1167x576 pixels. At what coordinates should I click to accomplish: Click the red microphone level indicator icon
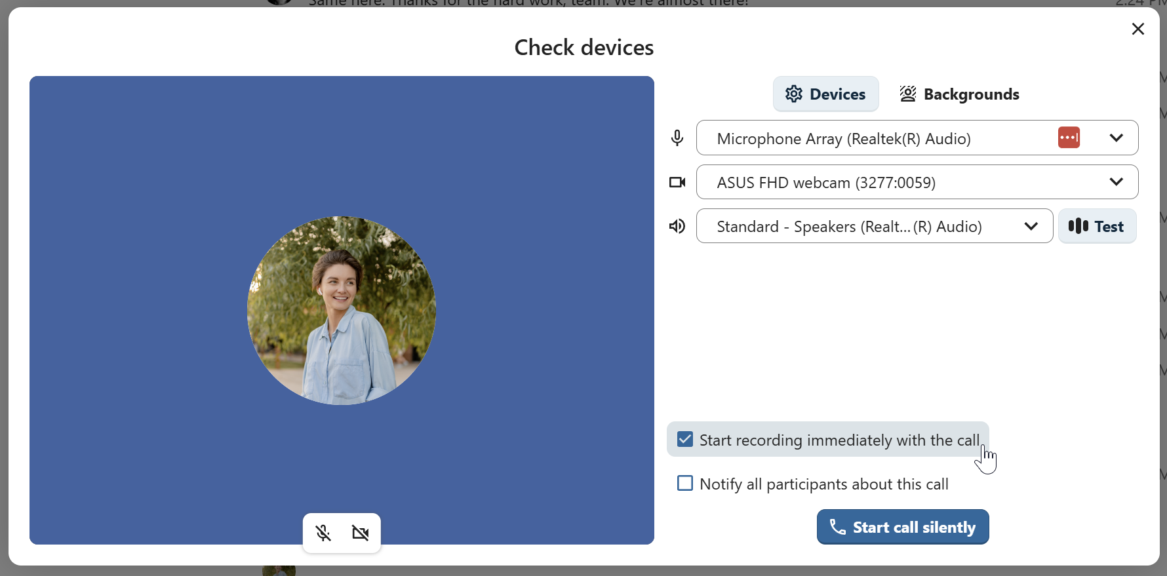point(1069,138)
